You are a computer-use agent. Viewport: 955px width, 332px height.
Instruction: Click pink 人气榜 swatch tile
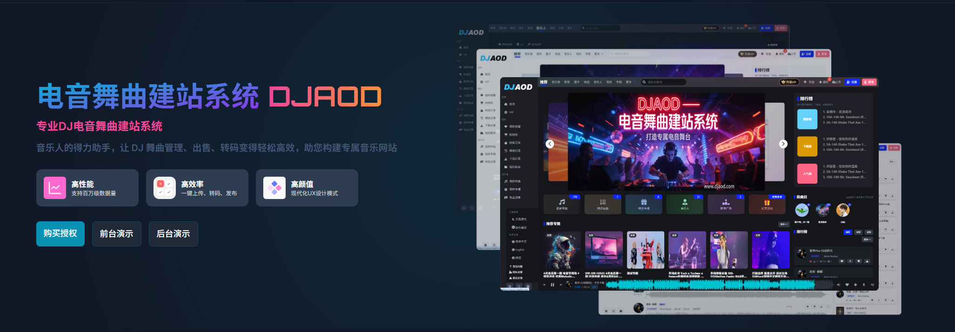click(807, 173)
